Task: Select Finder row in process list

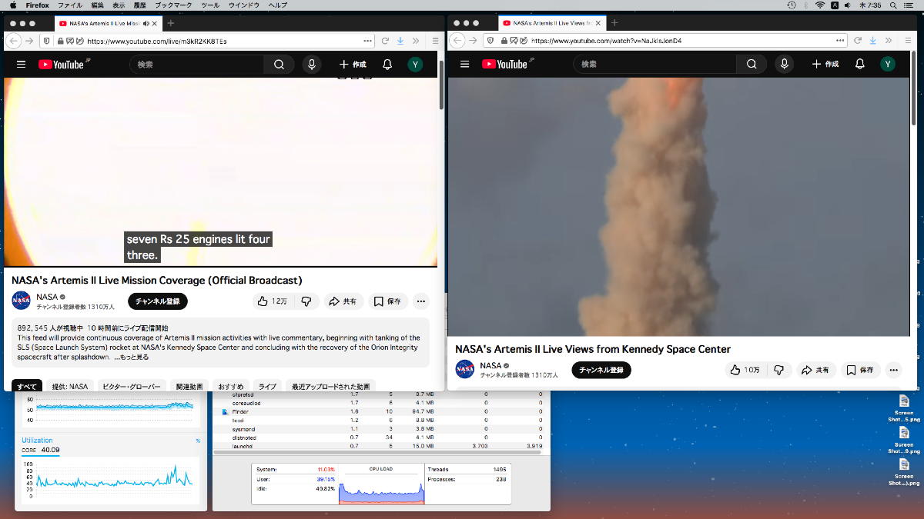Action: pos(381,412)
